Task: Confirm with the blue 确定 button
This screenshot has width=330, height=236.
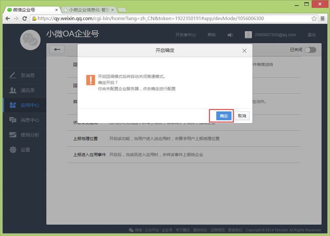Action: 224,116
